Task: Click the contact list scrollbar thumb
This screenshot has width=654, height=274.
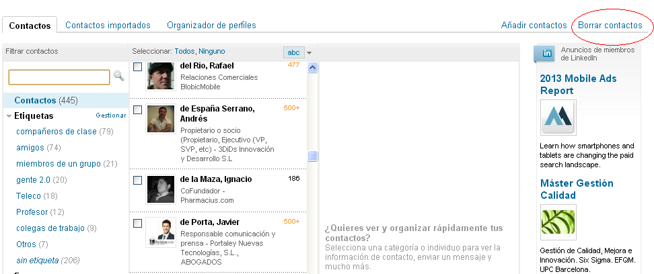Action: coord(313,156)
